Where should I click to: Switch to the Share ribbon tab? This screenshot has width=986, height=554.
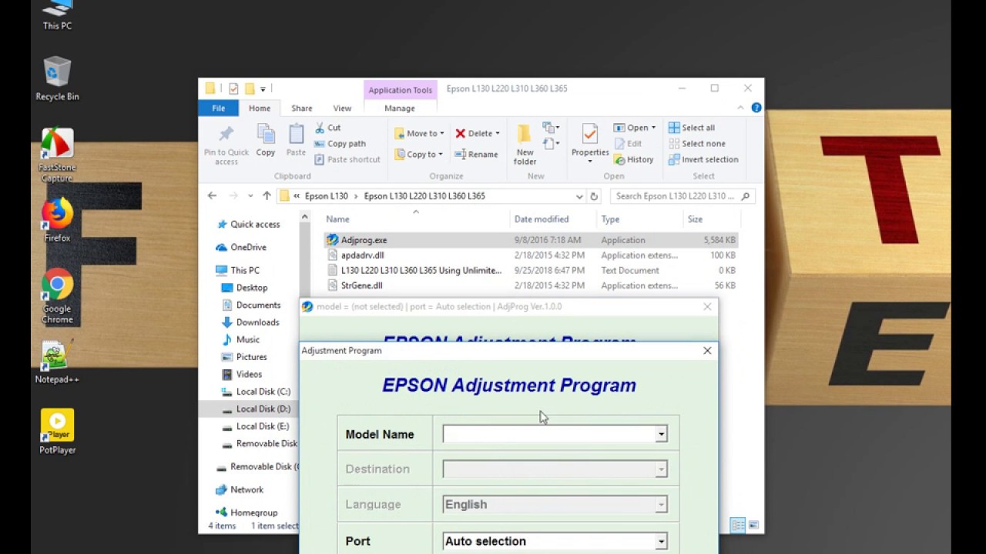pyautogui.click(x=302, y=108)
